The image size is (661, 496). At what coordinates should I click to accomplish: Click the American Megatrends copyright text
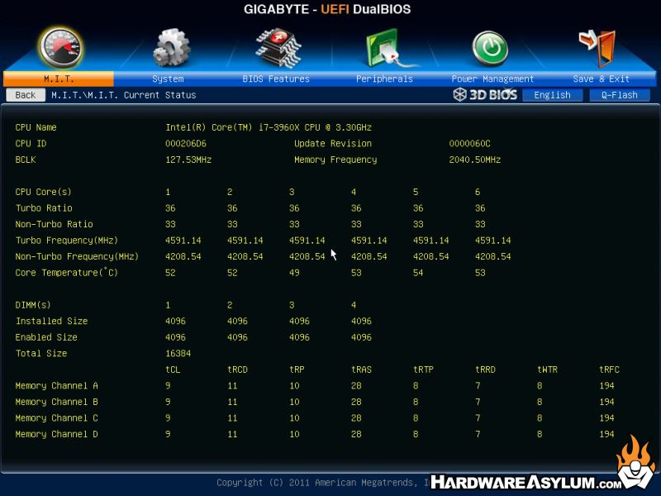click(323, 483)
